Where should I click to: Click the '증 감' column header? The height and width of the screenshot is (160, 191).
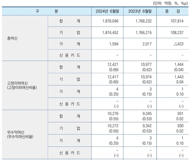tap(173, 11)
